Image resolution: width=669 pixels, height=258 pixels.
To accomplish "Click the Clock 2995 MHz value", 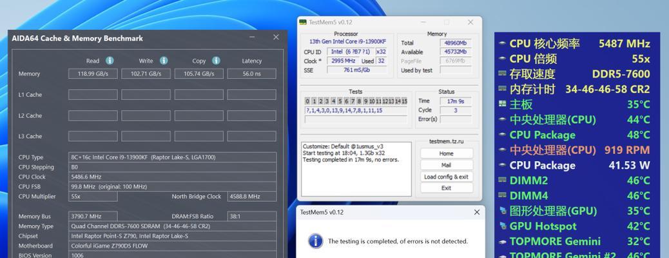I will [x=344, y=61].
